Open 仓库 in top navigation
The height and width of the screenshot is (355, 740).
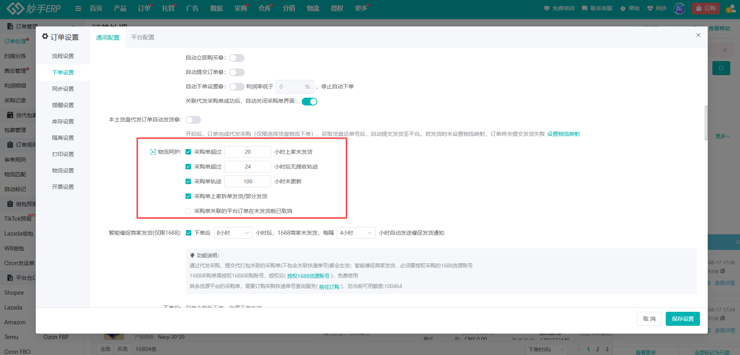tap(265, 8)
